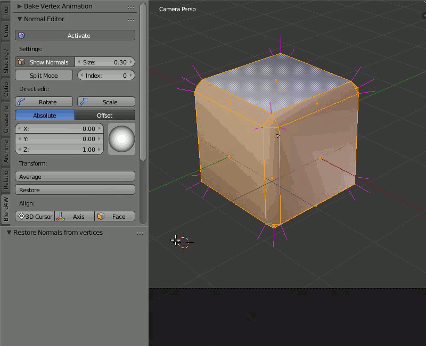Screen dimensions: 426x346
Task: Click the Index slider field
Action: 106,75
